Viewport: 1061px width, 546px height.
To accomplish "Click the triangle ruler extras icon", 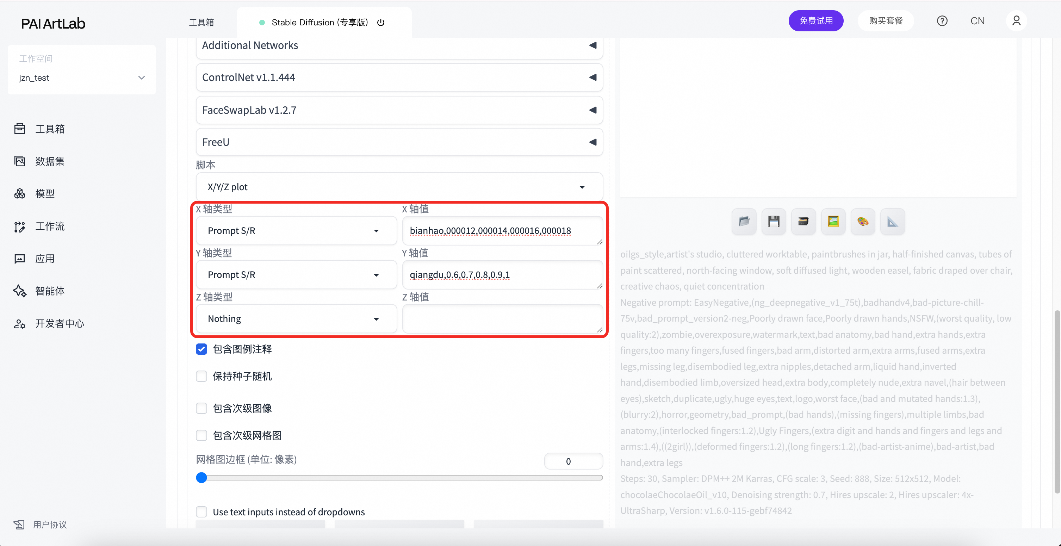I will click(x=892, y=222).
